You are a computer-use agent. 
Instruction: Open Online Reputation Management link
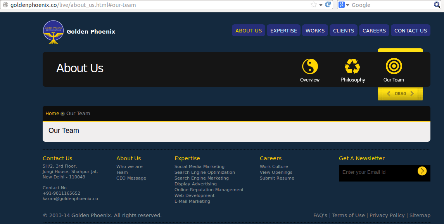[209, 190]
